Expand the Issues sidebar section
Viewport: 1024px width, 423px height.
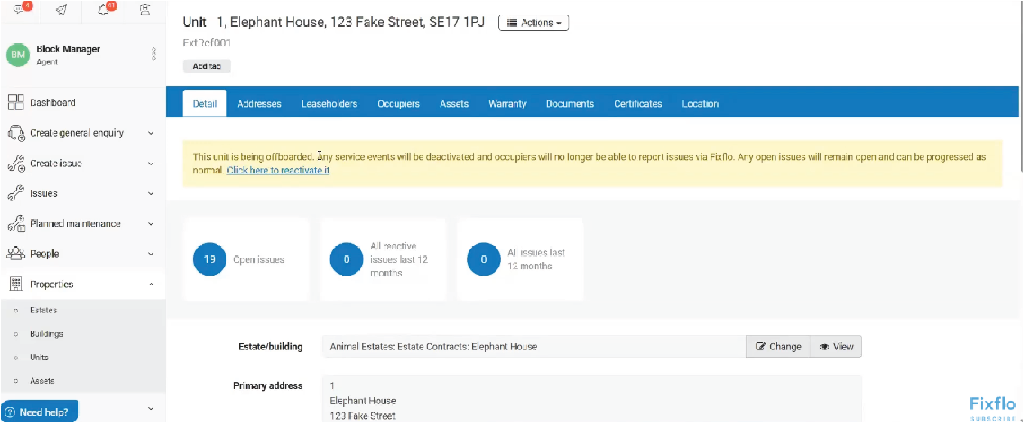[151, 194]
